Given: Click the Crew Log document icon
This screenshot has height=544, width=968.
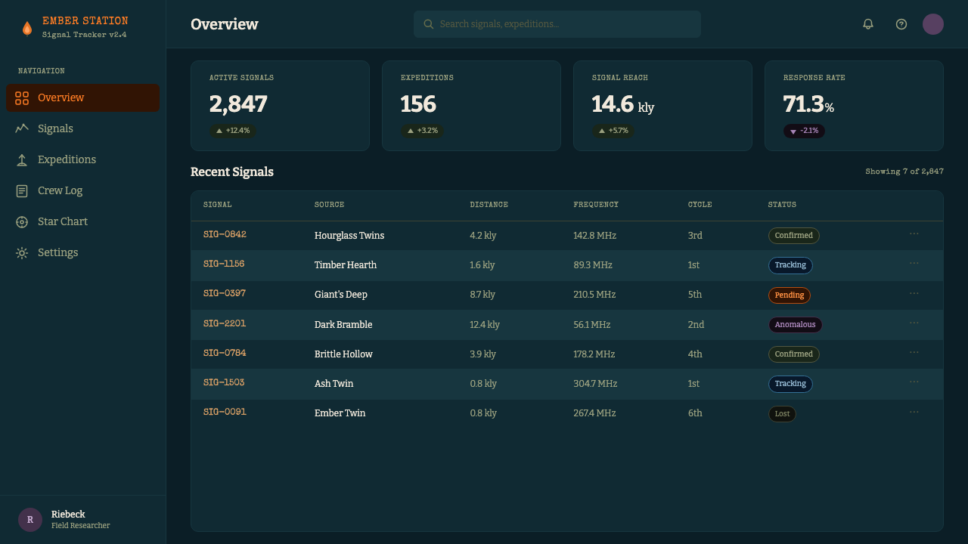Looking at the screenshot, I should [x=22, y=191].
